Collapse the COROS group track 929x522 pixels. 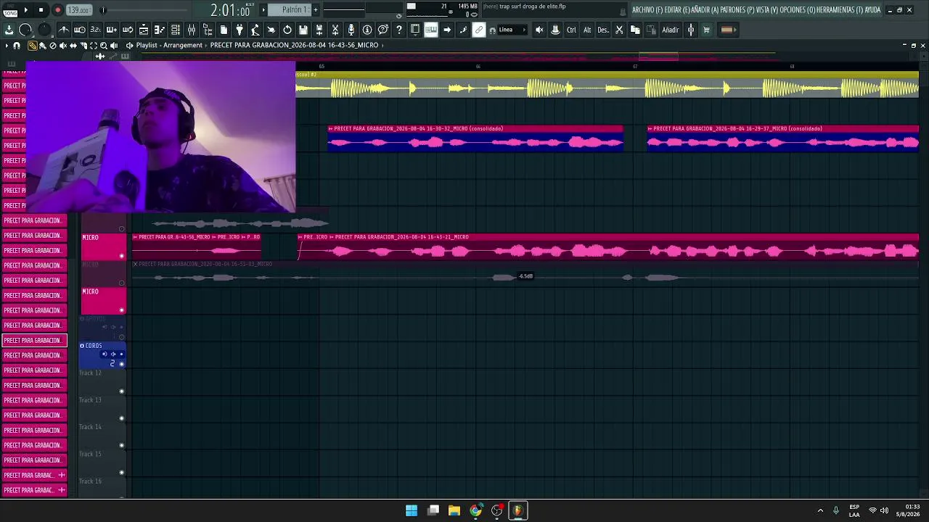click(82, 346)
